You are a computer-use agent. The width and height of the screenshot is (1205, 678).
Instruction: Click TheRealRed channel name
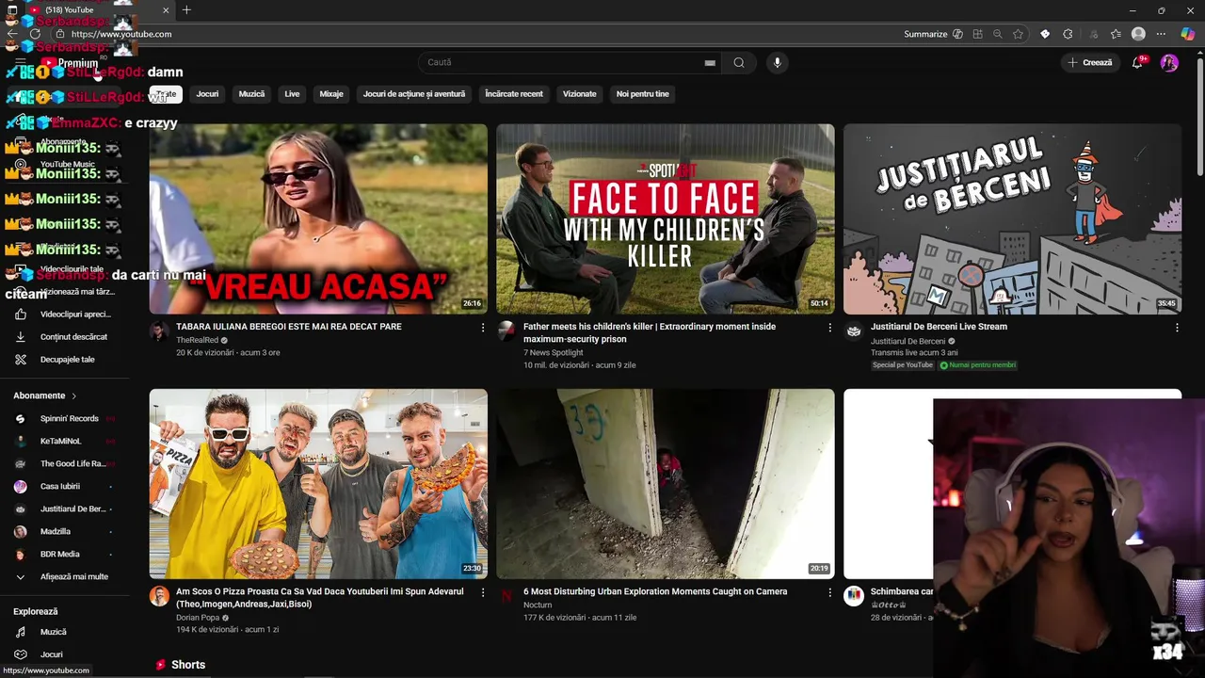[197, 340]
